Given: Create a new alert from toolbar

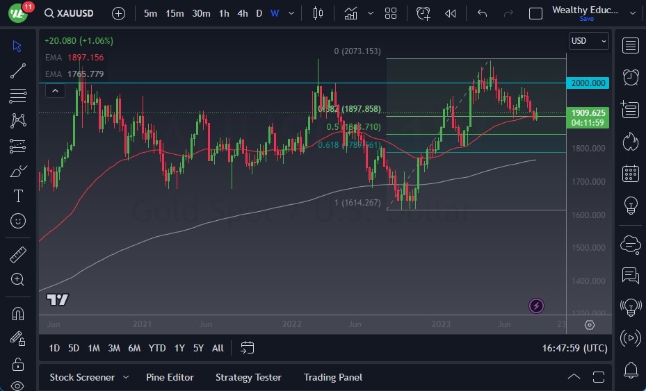Looking at the screenshot, I should [x=423, y=14].
